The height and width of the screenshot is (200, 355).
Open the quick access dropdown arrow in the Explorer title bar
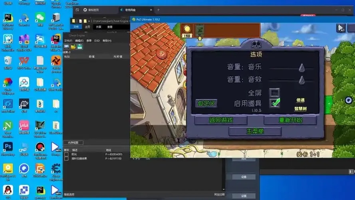click(x=89, y=21)
